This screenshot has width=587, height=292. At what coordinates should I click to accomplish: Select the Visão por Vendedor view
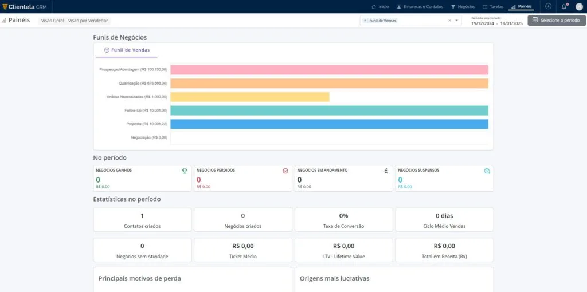point(88,21)
